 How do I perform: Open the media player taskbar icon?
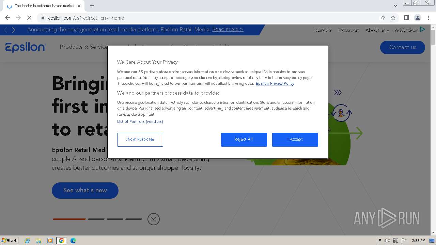tap(50, 241)
